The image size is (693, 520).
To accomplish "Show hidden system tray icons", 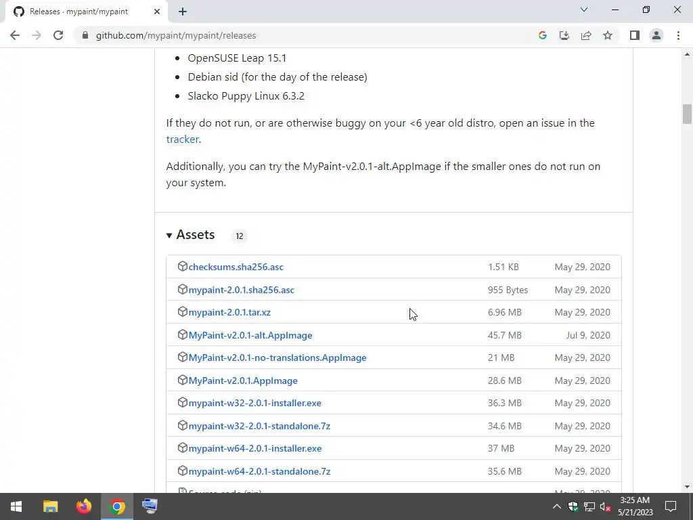I will point(557,506).
